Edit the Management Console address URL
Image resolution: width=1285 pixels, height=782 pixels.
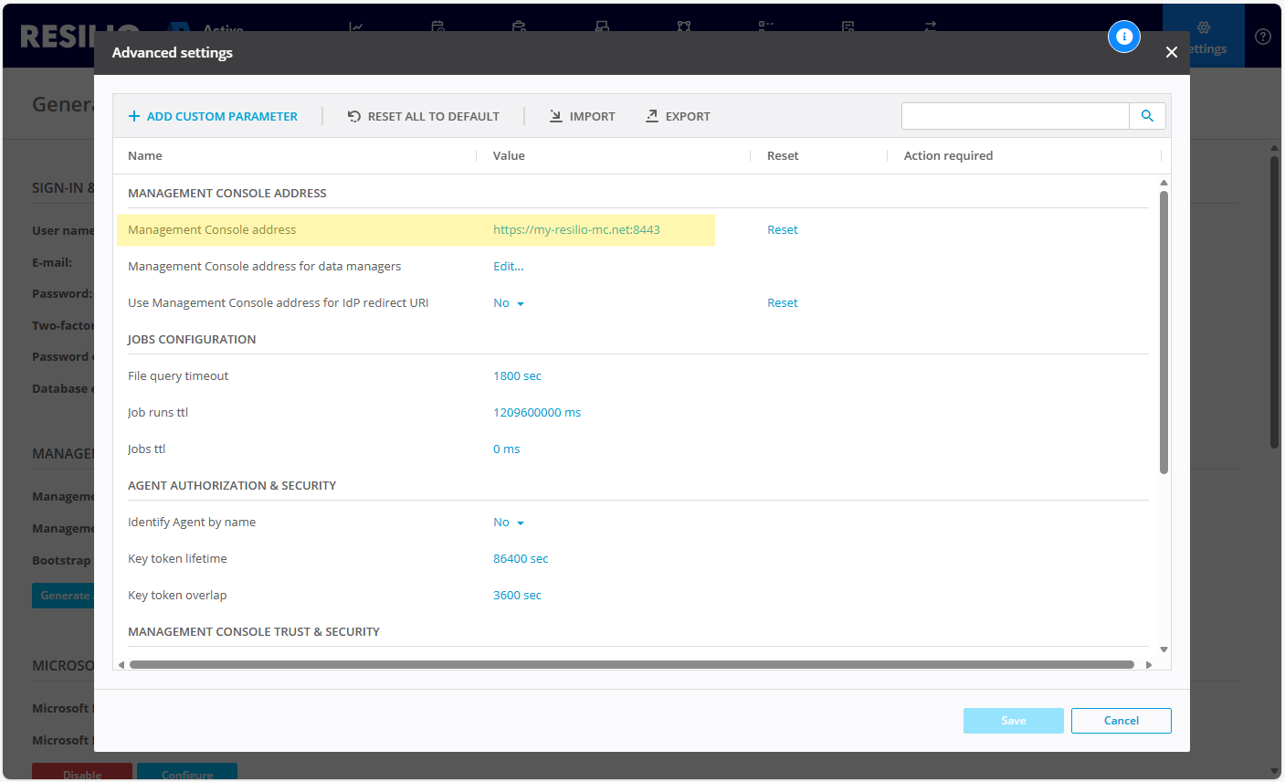[576, 230]
